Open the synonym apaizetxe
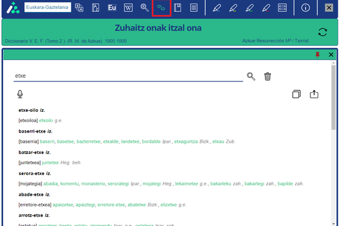The image size is (339, 226). 63,205
